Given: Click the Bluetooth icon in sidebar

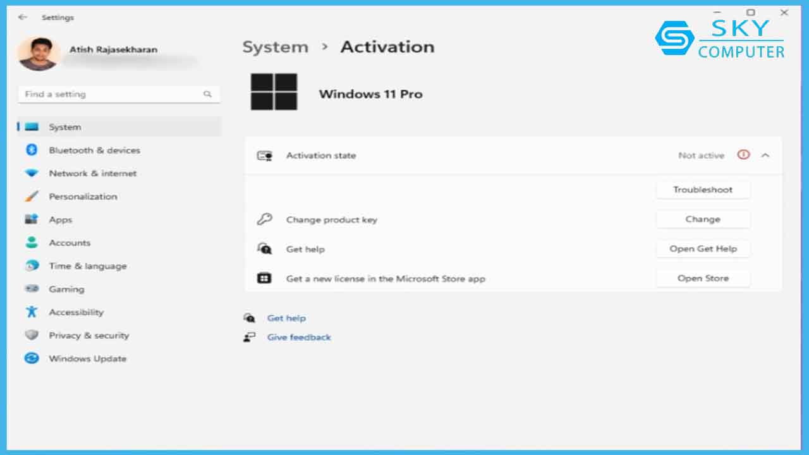Looking at the screenshot, I should [x=32, y=150].
